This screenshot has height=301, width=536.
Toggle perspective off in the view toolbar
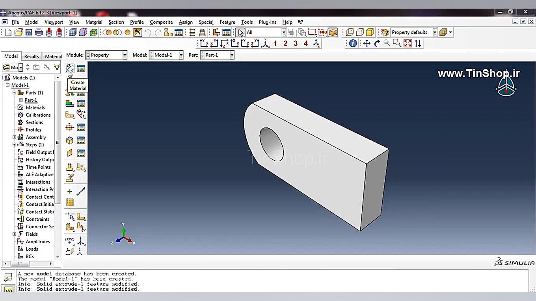(x=192, y=33)
